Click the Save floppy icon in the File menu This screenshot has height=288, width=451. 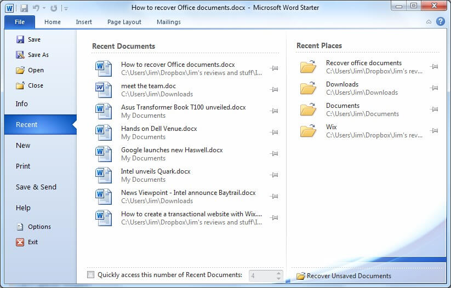[x=20, y=39]
